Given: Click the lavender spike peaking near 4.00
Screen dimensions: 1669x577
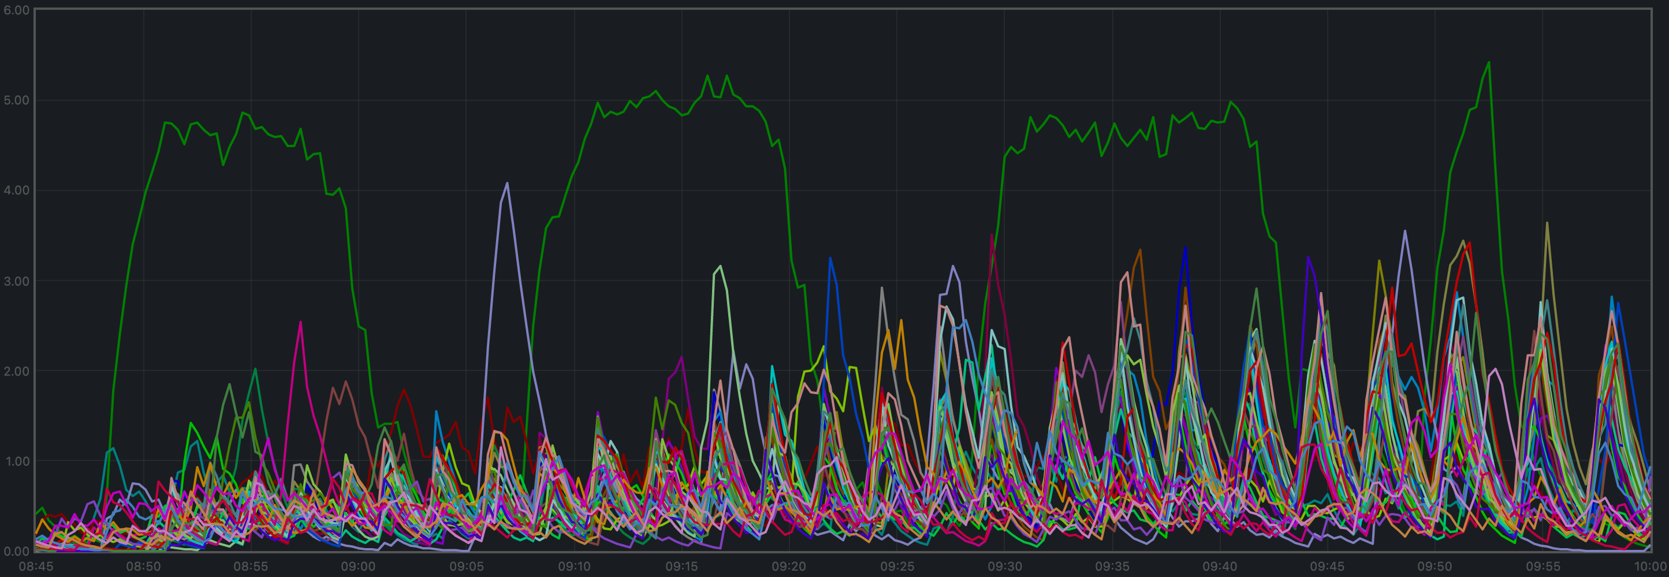Looking at the screenshot, I should click(506, 184).
